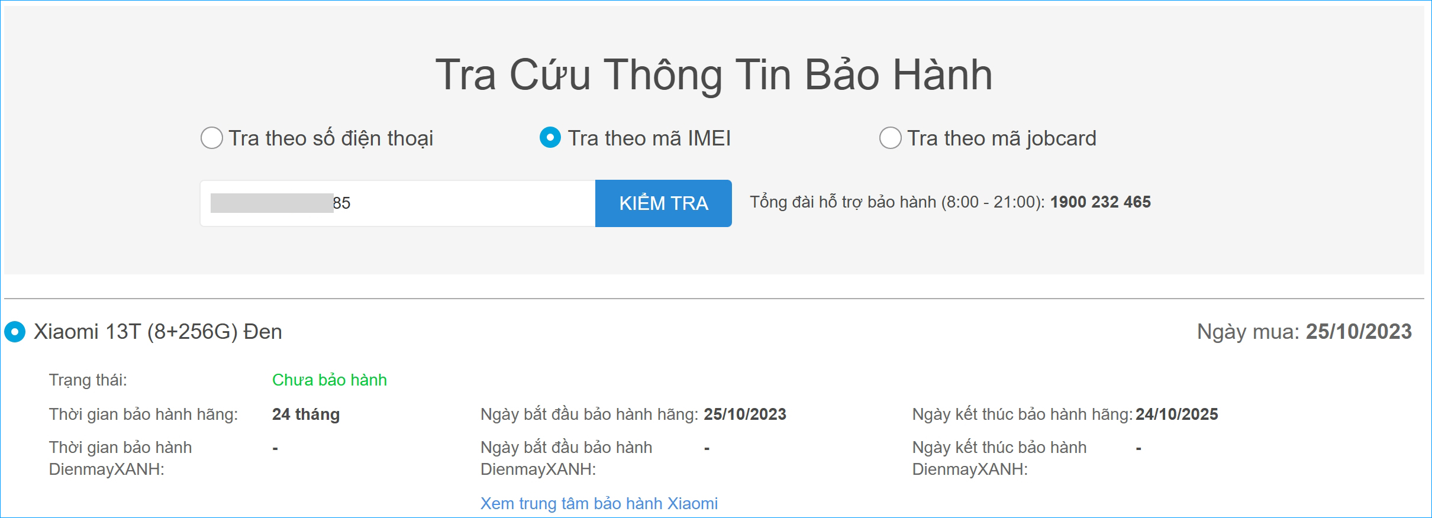Click the 'Chưa bảo hành' status text
The width and height of the screenshot is (1432, 518).
coord(330,380)
